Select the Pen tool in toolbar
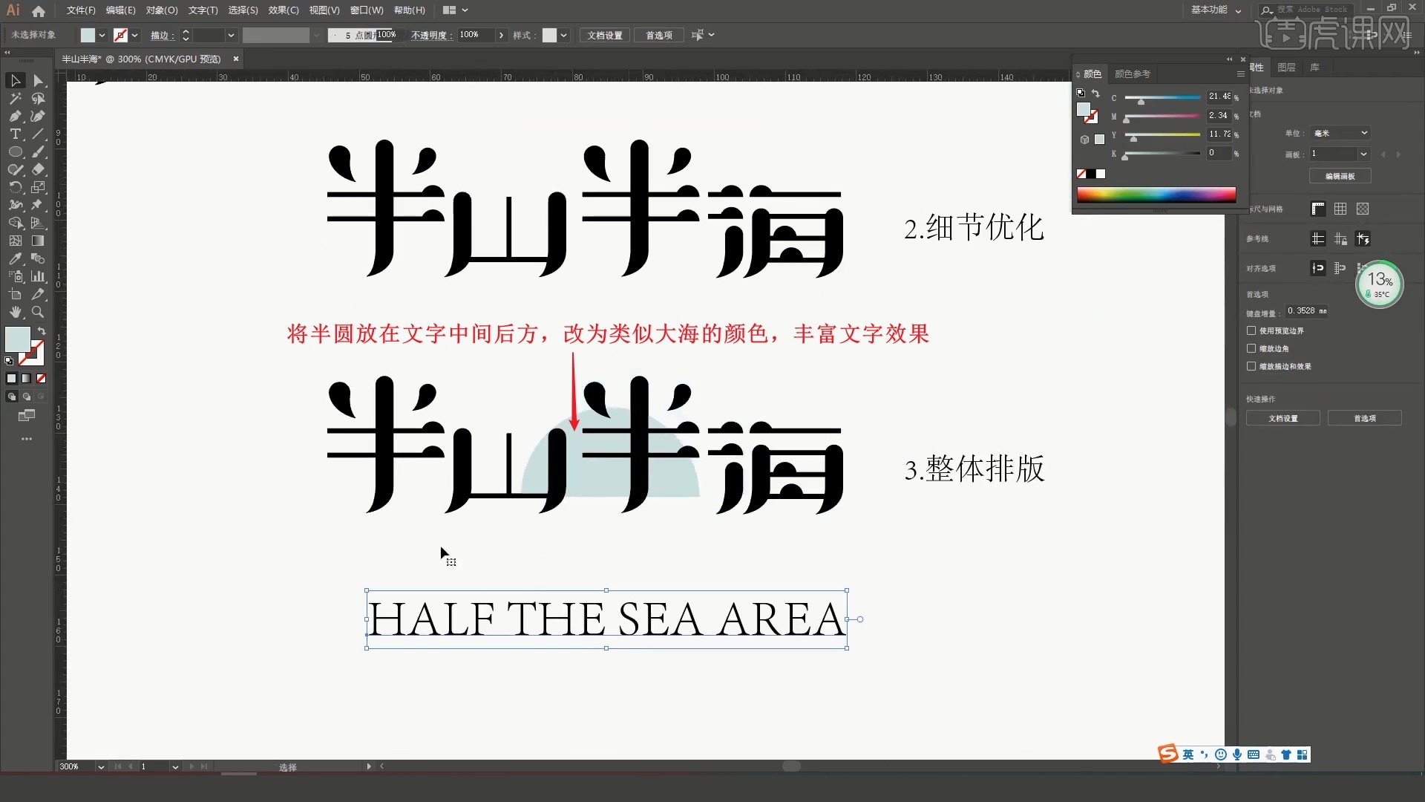Image resolution: width=1425 pixels, height=802 pixels. pos(15,117)
